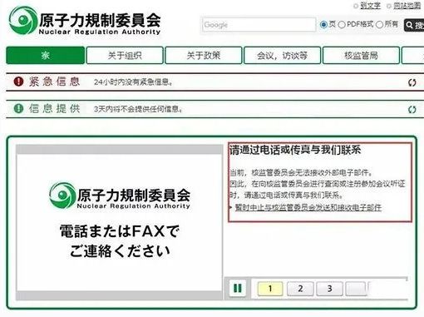Image resolution: width=424 pixels, height=317 pixels.
Task: Click the Nuclear Regulation Authority header logo
Action: click(x=85, y=21)
